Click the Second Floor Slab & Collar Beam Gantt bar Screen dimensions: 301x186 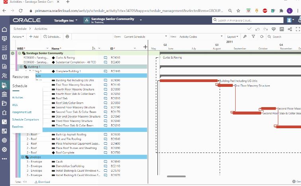click(x=247, y=113)
